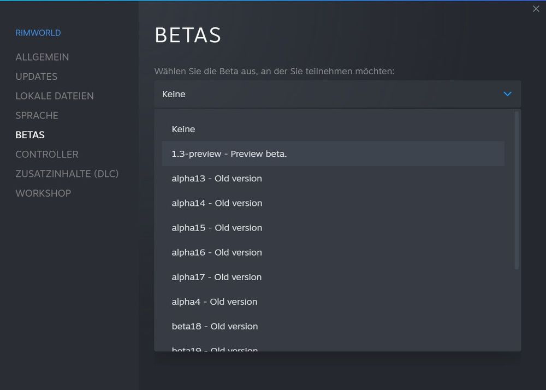546x390 pixels.
Task: Choose Keine option in the list
Action: click(333, 129)
